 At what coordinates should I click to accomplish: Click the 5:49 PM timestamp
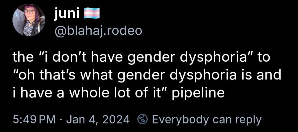pyautogui.click(x=32, y=120)
